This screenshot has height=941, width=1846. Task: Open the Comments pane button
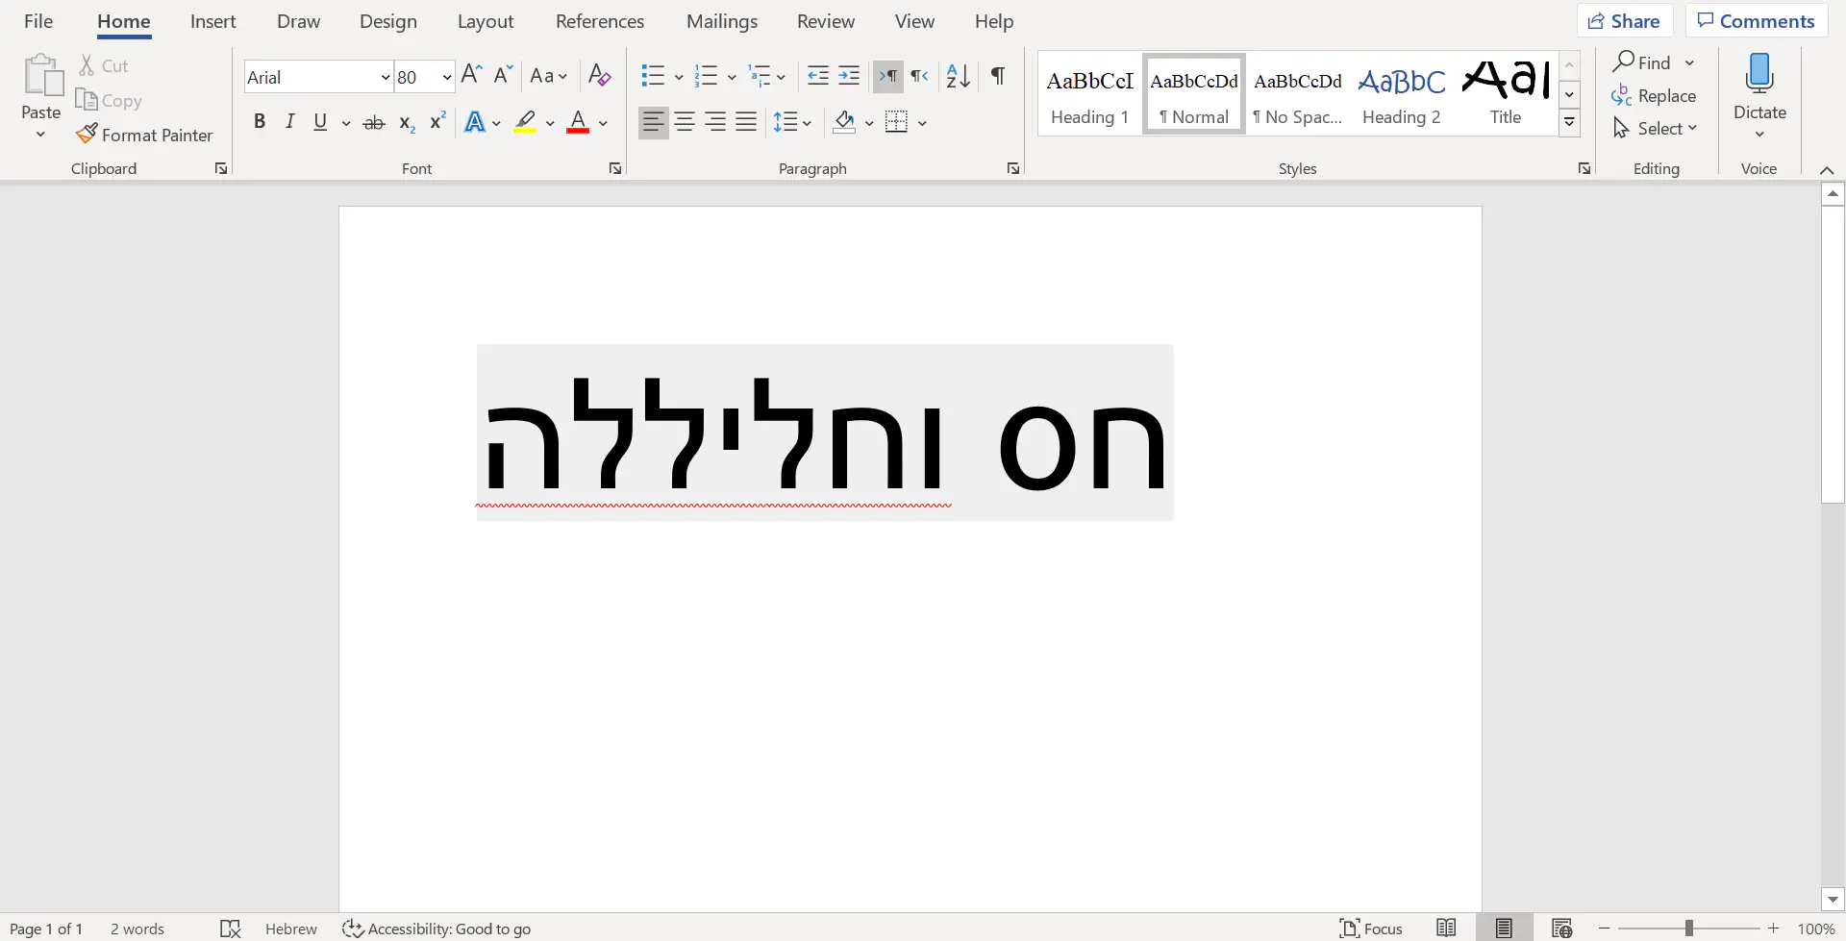click(x=1755, y=21)
